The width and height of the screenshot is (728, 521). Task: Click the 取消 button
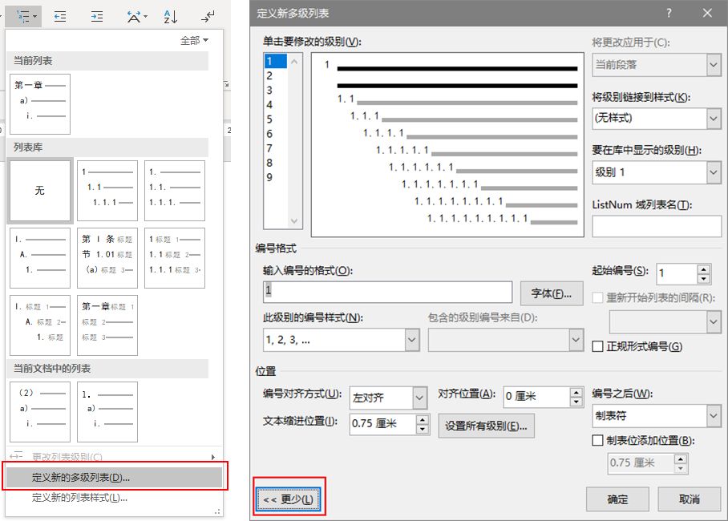[x=689, y=499]
